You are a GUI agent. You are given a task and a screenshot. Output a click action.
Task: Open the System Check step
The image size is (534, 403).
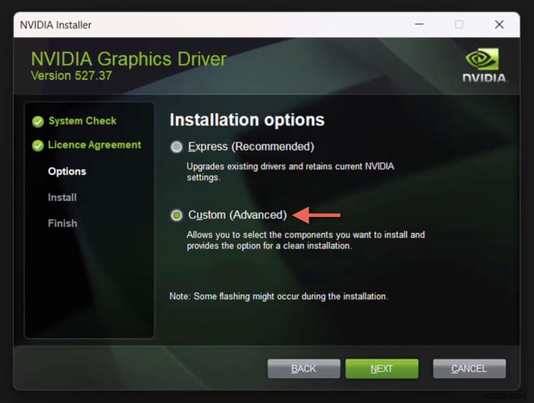[82, 121]
